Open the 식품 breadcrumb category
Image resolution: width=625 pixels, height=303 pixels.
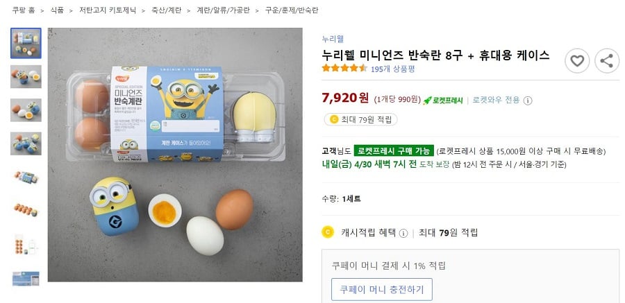pos(57,10)
